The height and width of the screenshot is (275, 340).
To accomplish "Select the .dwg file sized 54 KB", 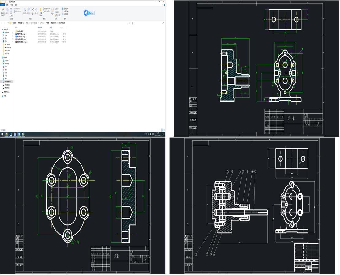I will [41, 34].
